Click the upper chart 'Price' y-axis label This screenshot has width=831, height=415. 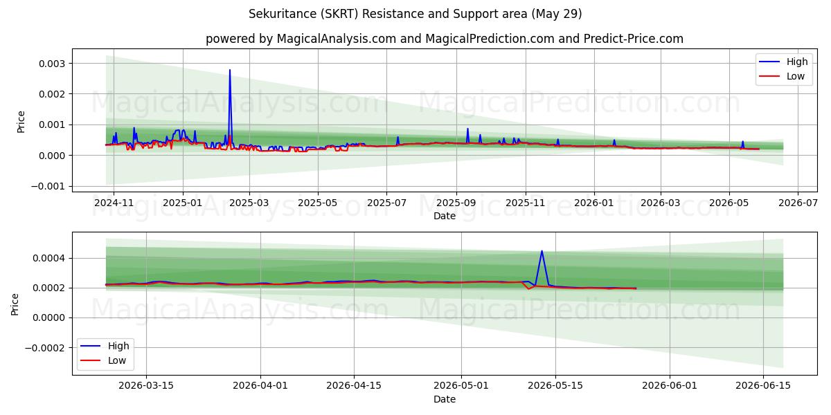click(21, 121)
